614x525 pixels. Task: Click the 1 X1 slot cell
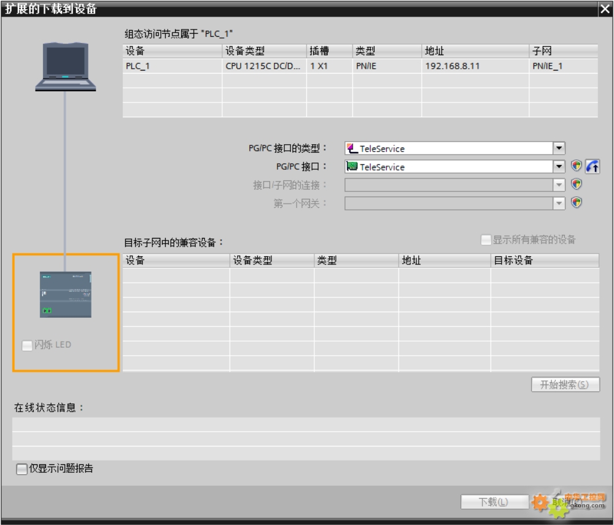click(x=329, y=66)
